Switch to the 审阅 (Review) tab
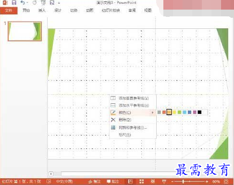Image resolution: width=234 pixels, height=185 pixels. 132,11
